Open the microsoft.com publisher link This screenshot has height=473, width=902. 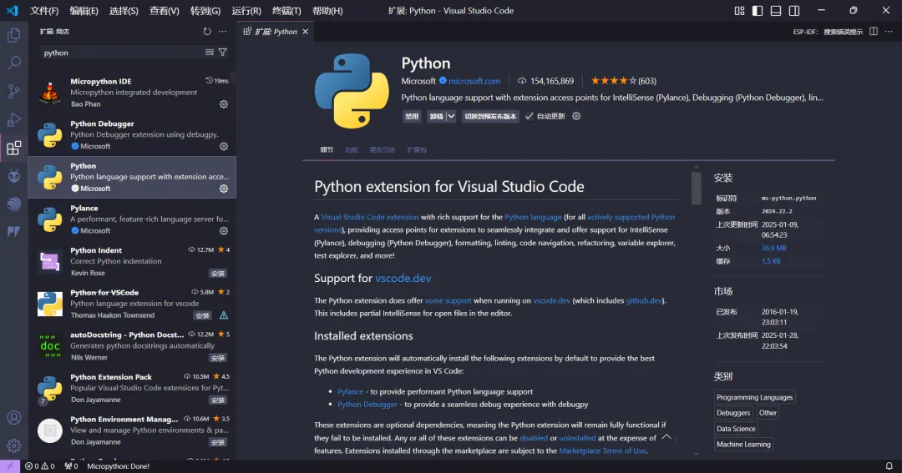point(474,81)
